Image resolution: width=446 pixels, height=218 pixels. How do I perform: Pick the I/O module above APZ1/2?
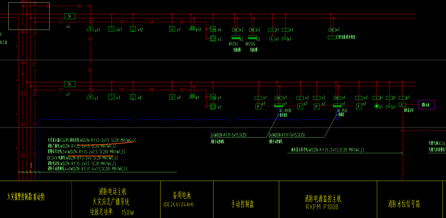(x=236, y=30)
